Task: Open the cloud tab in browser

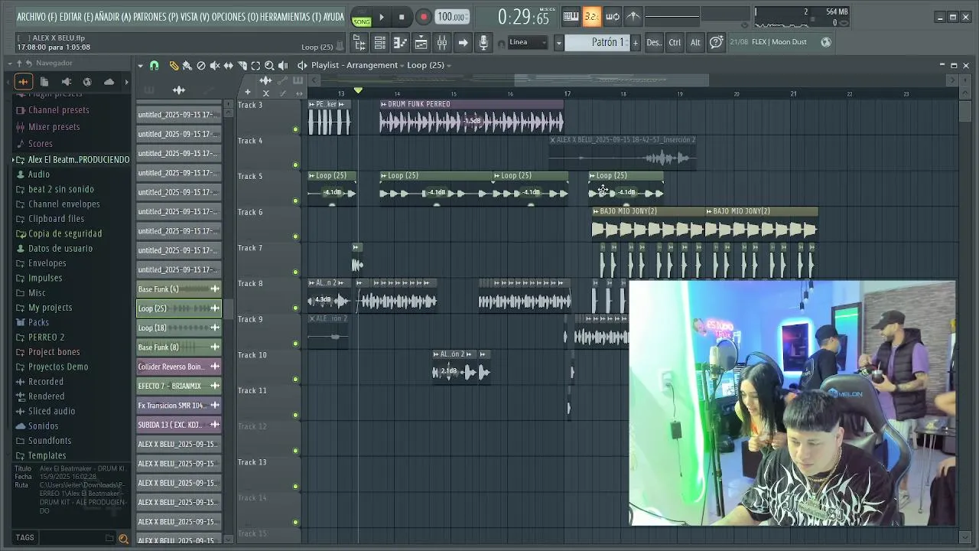Action: tap(109, 82)
